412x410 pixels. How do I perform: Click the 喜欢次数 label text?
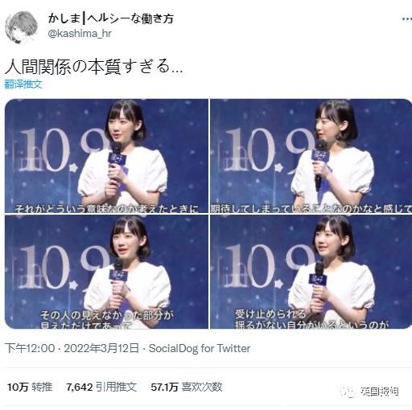[202, 387]
